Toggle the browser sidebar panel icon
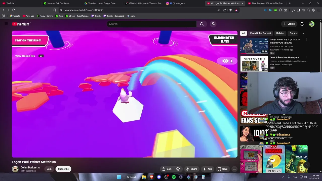Image resolution: width=322 pixels, height=181 pixels. [x=298, y=10]
